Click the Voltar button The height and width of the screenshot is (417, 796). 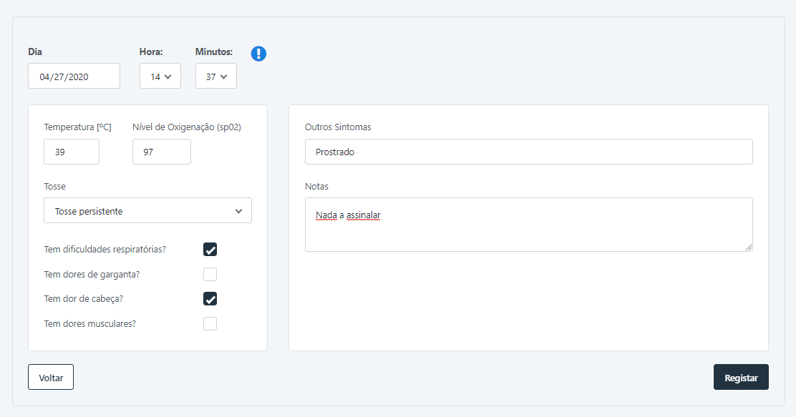[51, 377]
